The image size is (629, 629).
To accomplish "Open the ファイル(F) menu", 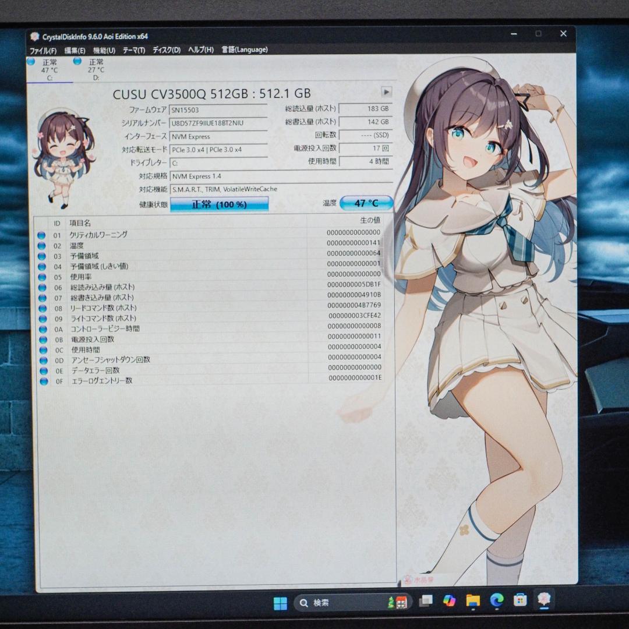I will [x=43, y=51].
